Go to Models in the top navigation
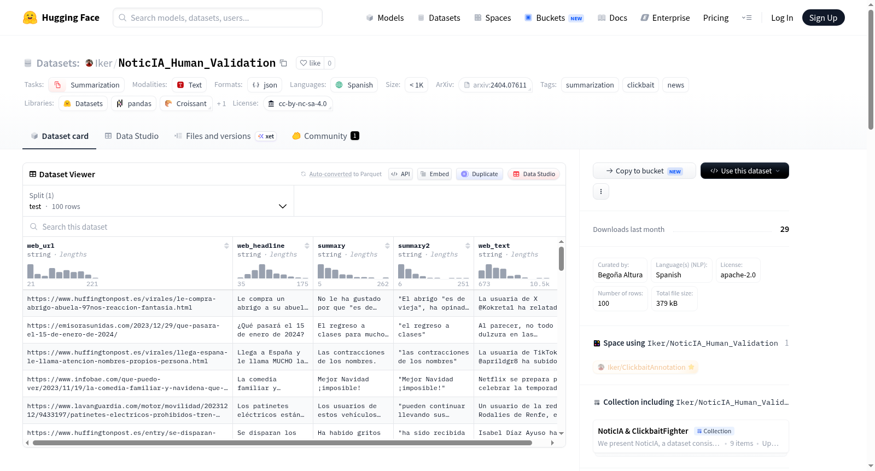The width and height of the screenshot is (875, 471). [x=385, y=18]
